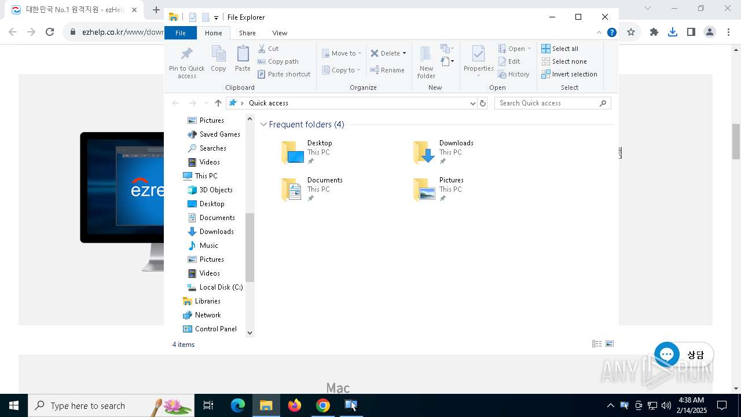Select Libraries in navigation pane

point(201,301)
